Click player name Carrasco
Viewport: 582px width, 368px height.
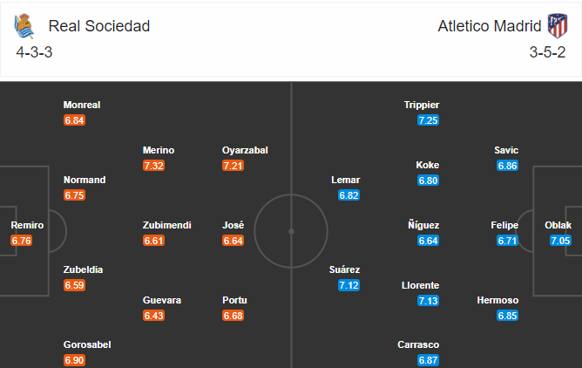tap(418, 344)
